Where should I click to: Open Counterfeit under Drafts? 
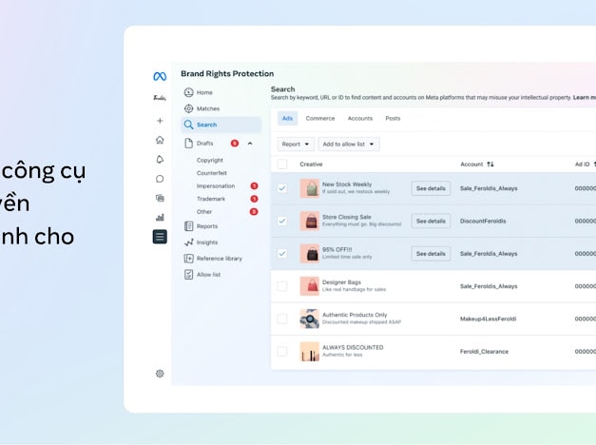[x=212, y=173]
